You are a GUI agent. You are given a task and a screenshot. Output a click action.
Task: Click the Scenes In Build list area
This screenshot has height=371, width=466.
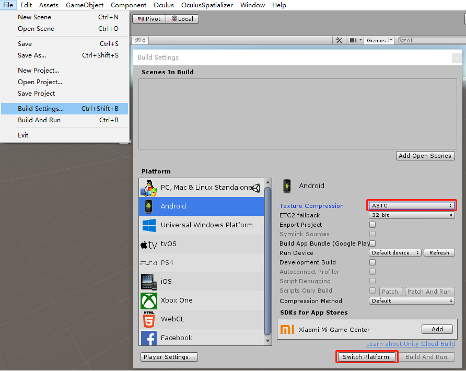click(297, 114)
